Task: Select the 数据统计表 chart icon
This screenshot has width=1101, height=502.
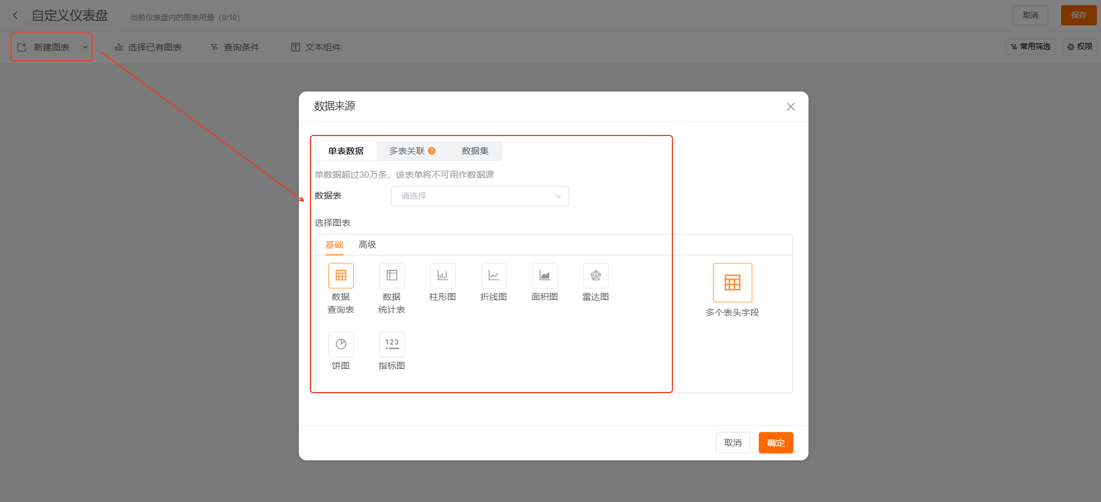Action: pos(392,276)
